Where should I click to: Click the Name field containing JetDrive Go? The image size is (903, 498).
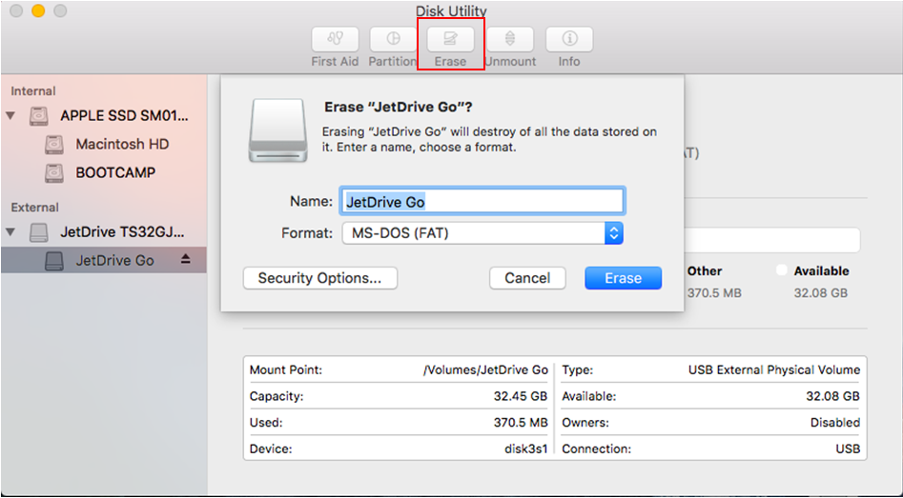pos(482,201)
